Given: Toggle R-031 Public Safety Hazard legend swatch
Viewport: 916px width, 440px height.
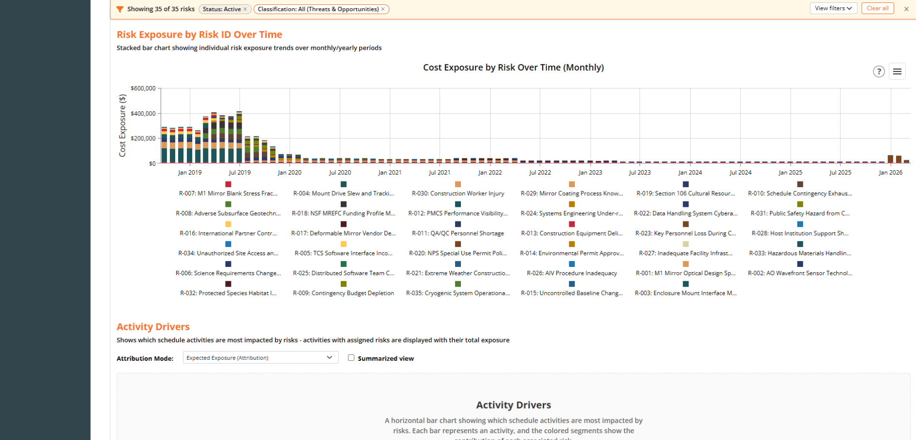Looking at the screenshot, I should [x=800, y=204].
